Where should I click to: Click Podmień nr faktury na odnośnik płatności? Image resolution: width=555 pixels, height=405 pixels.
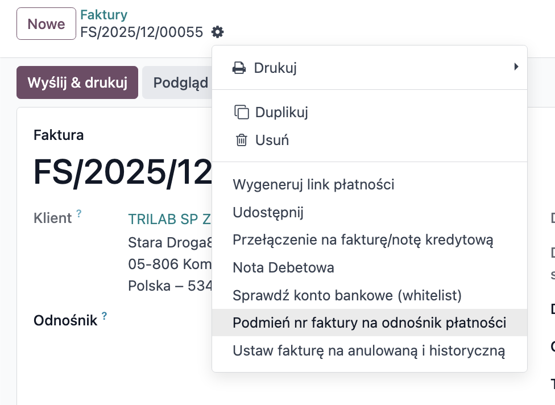tap(369, 323)
